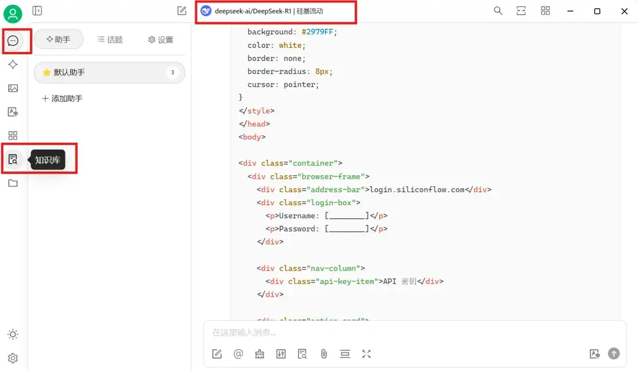Image resolution: width=637 pixels, height=371 pixels.
Task: Open the translate sidebar icon
Action: click(x=13, y=111)
